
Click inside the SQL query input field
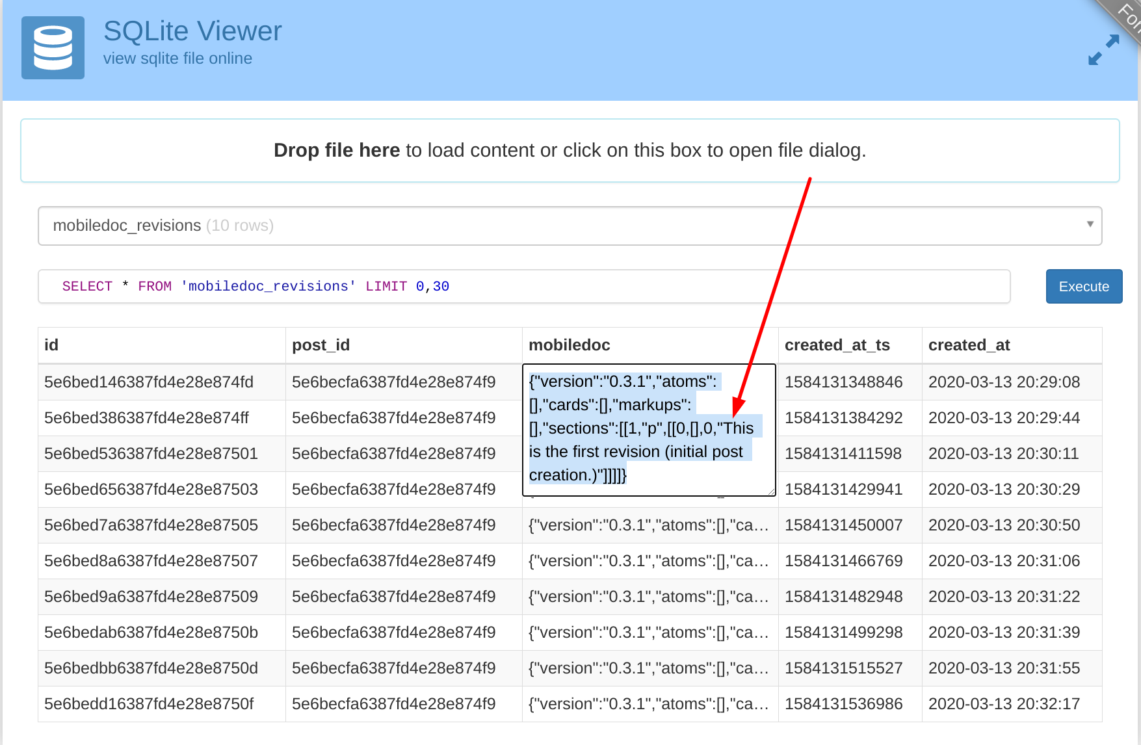tap(524, 286)
